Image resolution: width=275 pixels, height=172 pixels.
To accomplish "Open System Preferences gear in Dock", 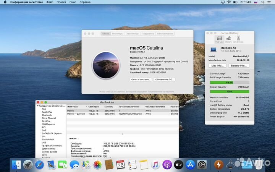I will (202, 165).
